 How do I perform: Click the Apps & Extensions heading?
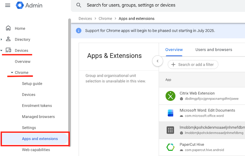tap(114, 56)
